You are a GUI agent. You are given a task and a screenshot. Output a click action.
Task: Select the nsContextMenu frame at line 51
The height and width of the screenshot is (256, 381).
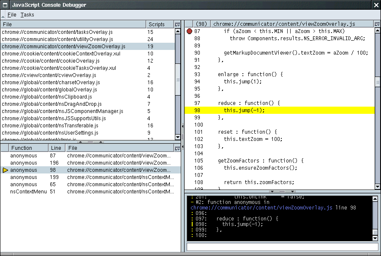[91, 192]
